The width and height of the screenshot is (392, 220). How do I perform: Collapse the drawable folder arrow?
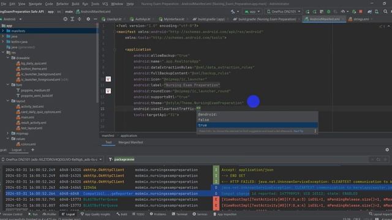[8, 57]
